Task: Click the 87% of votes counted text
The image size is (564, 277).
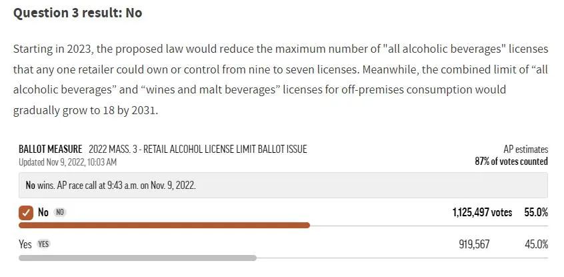Action: point(511,162)
